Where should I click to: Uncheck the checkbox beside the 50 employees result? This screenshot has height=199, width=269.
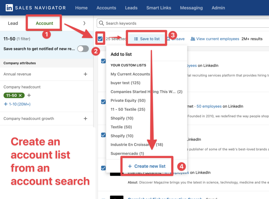[x=104, y=102]
